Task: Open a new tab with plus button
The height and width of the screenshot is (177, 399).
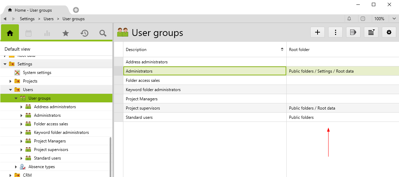Action: (76, 10)
